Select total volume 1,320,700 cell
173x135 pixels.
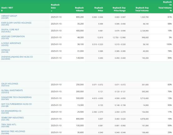click(x=145, y=17)
